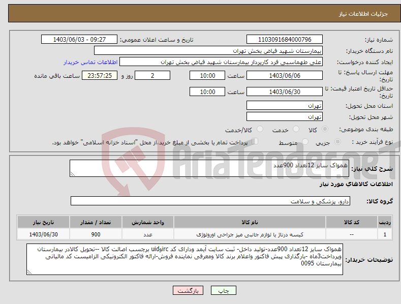Click the چاپ (print) button
This screenshot has height=304, width=401.
click(223, 290)
